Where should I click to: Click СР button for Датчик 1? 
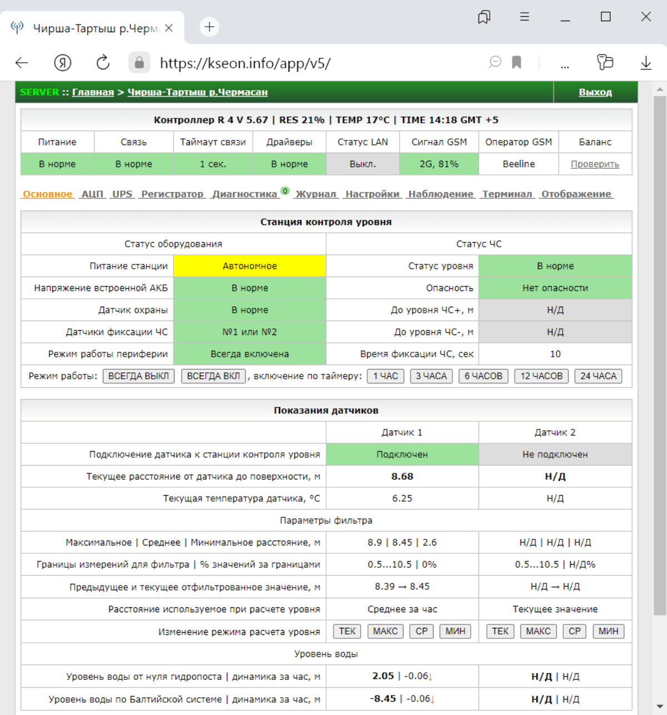click(422, 632)
